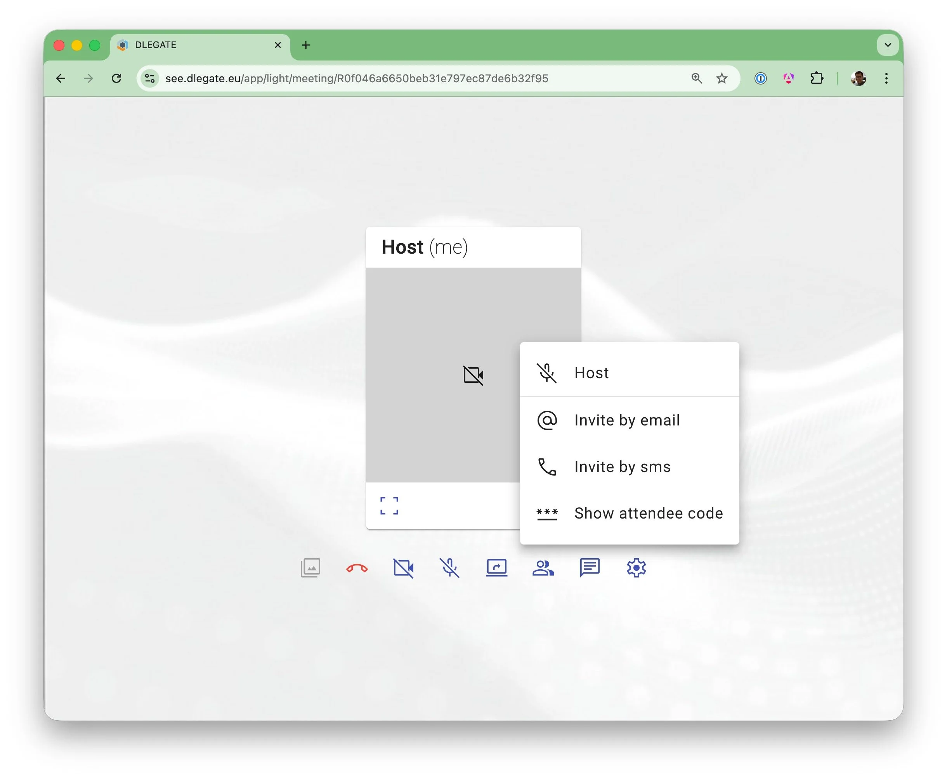Open the virtual background selector
This screenshot has height=778, width=947.
[x=311, y=568]
